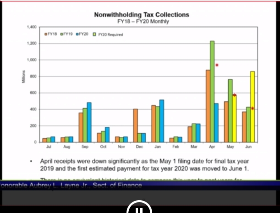Viewport: 280px width, 213px height.
Task: Click the Sep label on the x-axis
Action: click(85, 147)
